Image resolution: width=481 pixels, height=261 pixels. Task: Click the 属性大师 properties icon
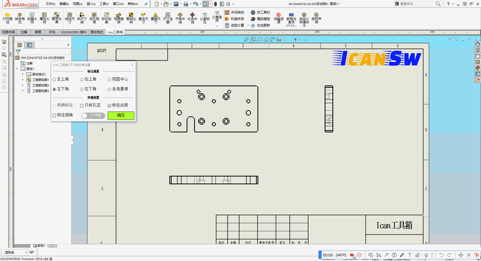click(44, 15)
